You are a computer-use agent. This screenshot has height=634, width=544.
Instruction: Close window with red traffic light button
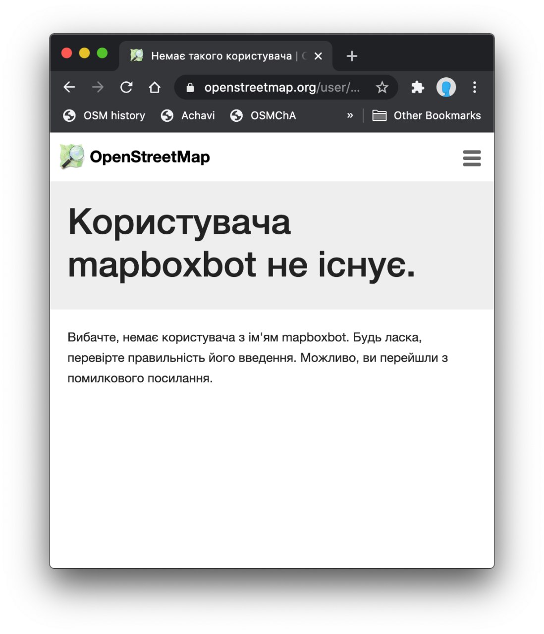[66, 53]
